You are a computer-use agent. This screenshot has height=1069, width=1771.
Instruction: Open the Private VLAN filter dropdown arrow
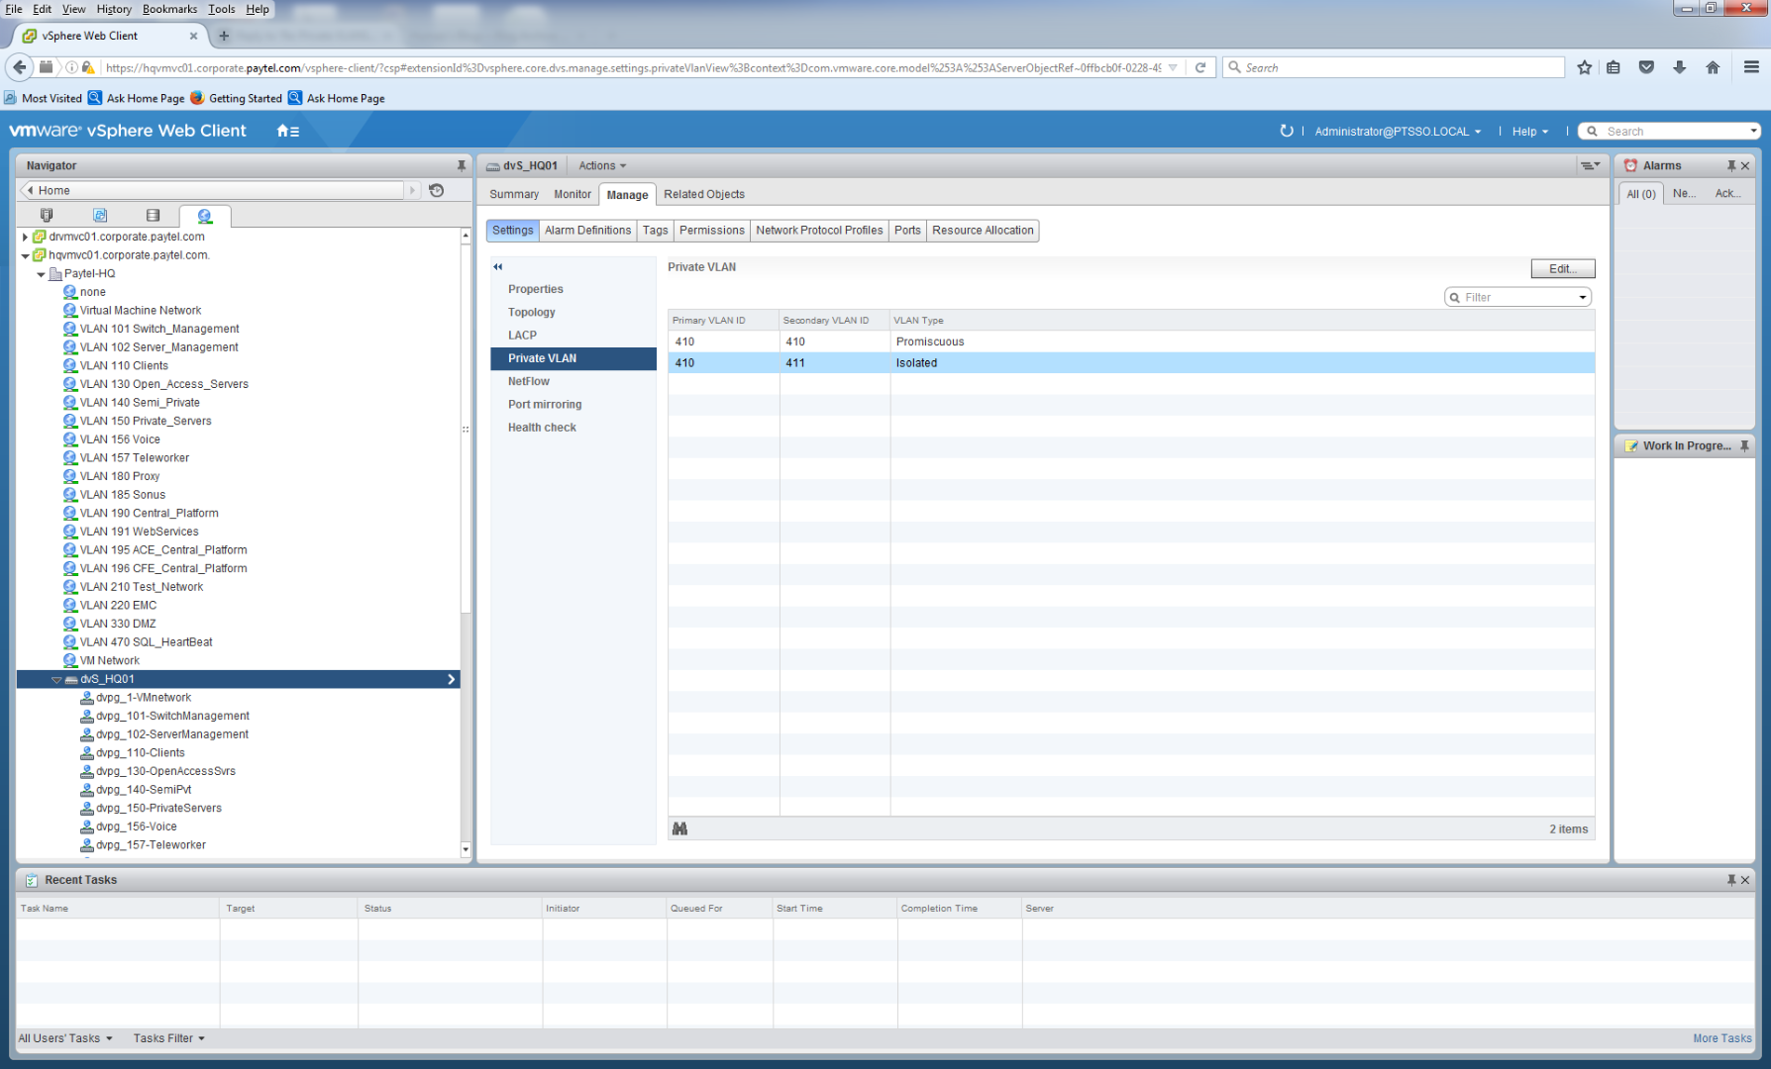(1583, 297)
